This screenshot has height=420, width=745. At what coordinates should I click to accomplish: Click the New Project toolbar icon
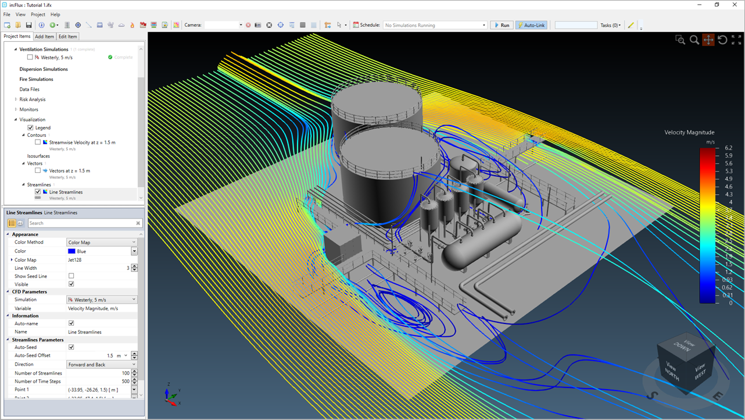[x=7, y=25]
